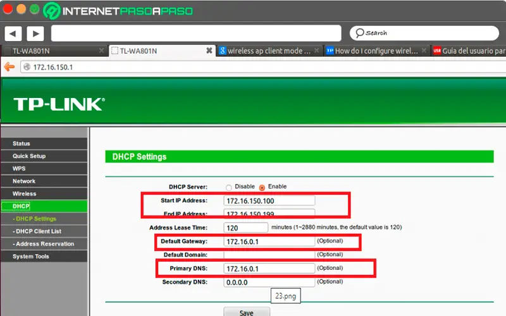Open the DHCP Settings submenu item
The width and height of the screenshot is (506, 316).
tap(44, 219)
